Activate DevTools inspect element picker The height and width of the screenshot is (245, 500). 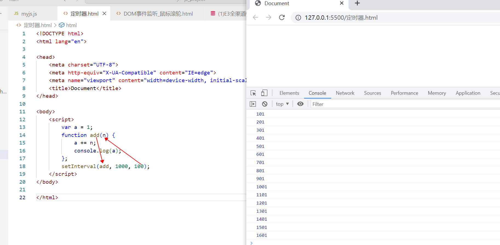tap(253, 93)
